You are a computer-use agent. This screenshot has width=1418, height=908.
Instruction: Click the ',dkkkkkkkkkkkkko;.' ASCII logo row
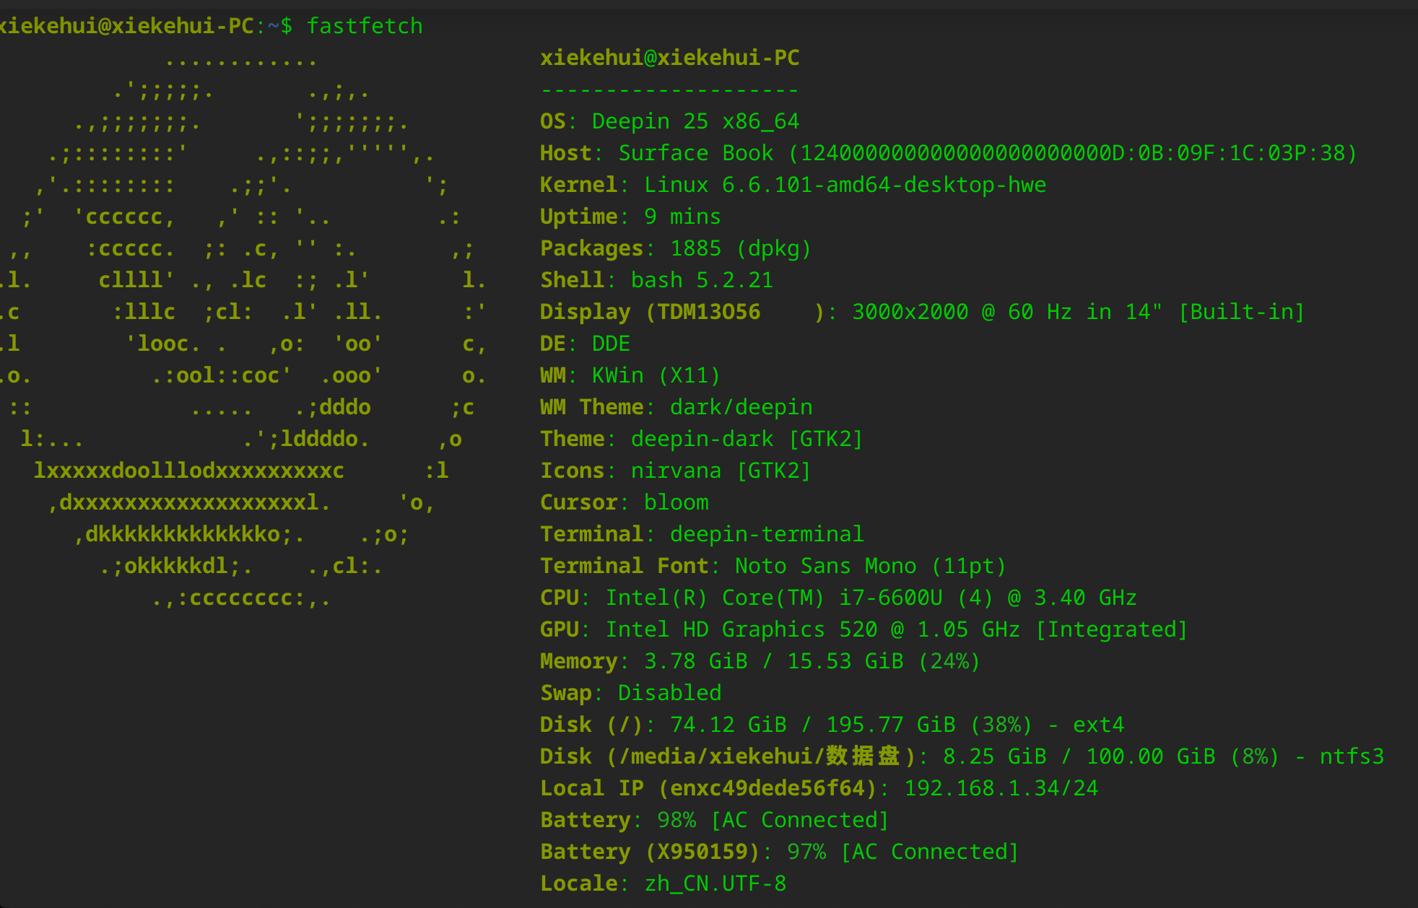point(189,534)
